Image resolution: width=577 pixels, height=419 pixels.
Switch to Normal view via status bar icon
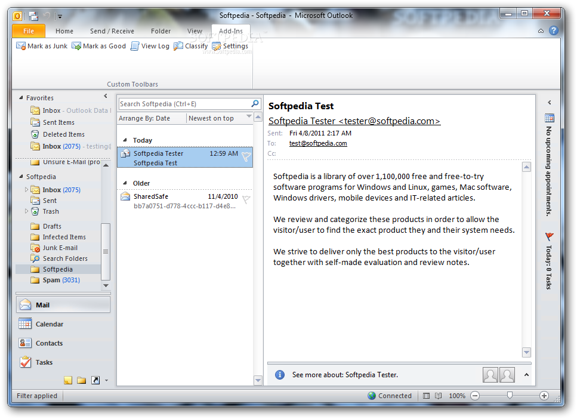tap(426, 396)
